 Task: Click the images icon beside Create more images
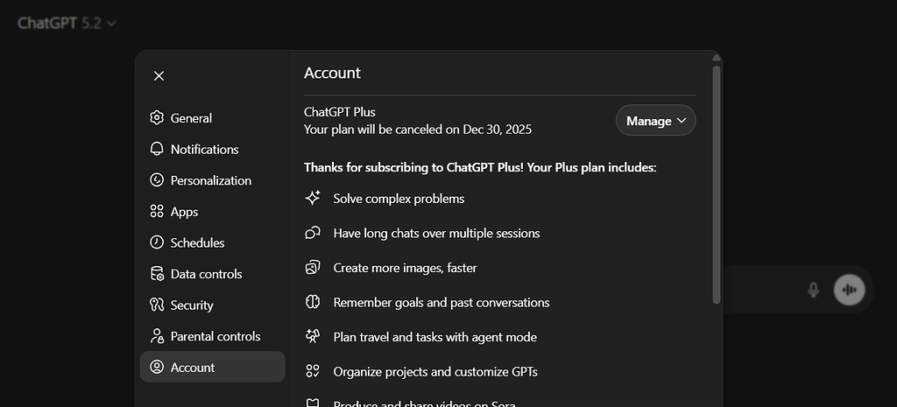313,268
